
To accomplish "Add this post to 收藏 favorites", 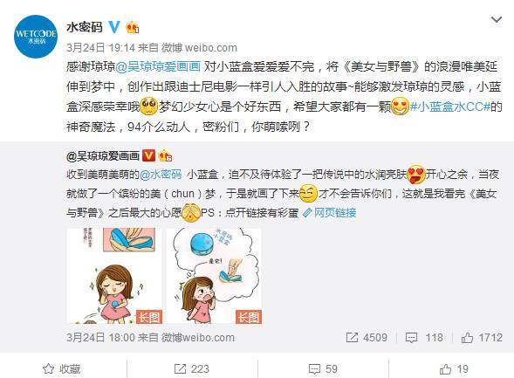I will tap(62, 369).
